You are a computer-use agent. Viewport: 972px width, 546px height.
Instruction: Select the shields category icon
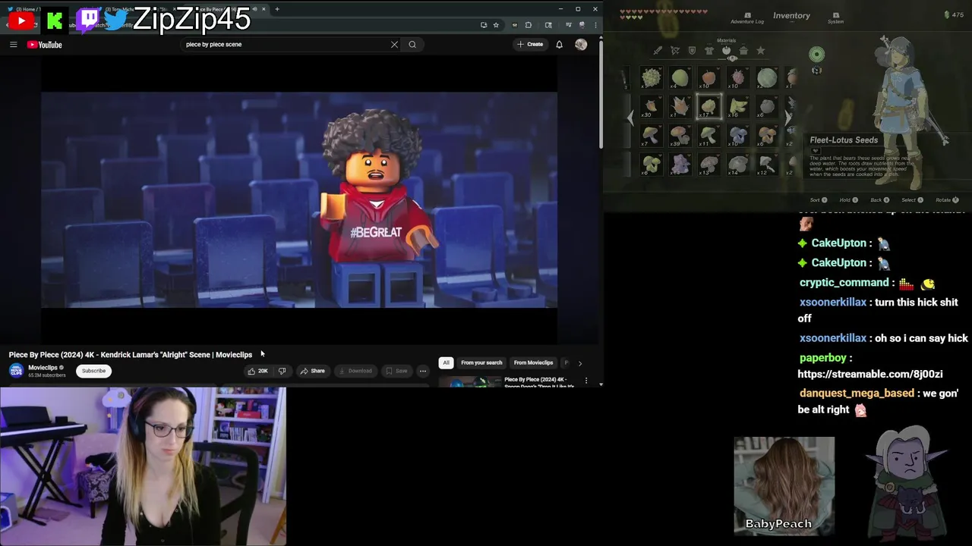click(x=692, y=51)
